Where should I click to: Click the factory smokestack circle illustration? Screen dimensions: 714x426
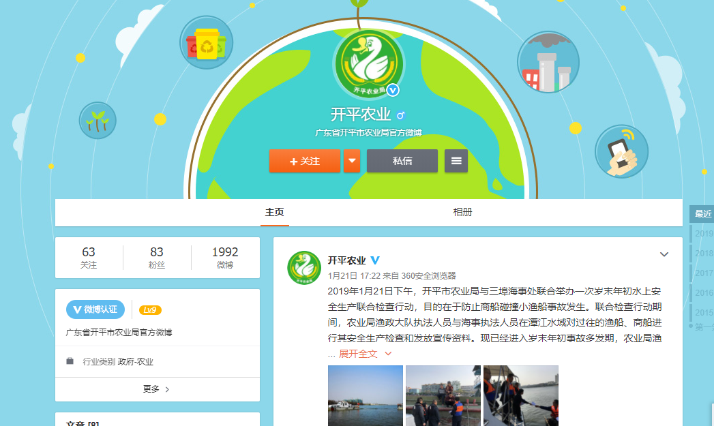tap(548, 61)
